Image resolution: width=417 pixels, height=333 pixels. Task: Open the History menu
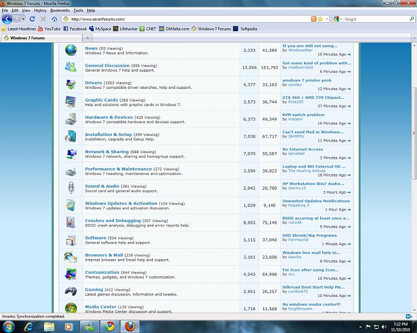[x=40, y=11]
